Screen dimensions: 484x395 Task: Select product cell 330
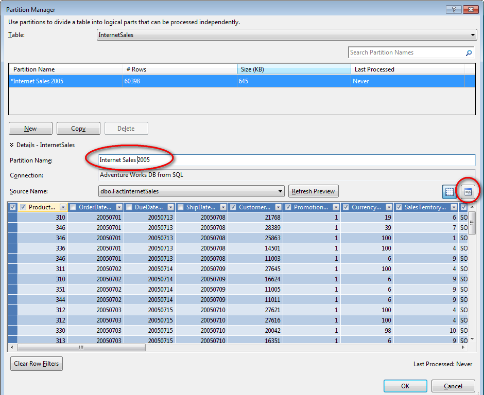pyautogui.click(x=43, y=331)
